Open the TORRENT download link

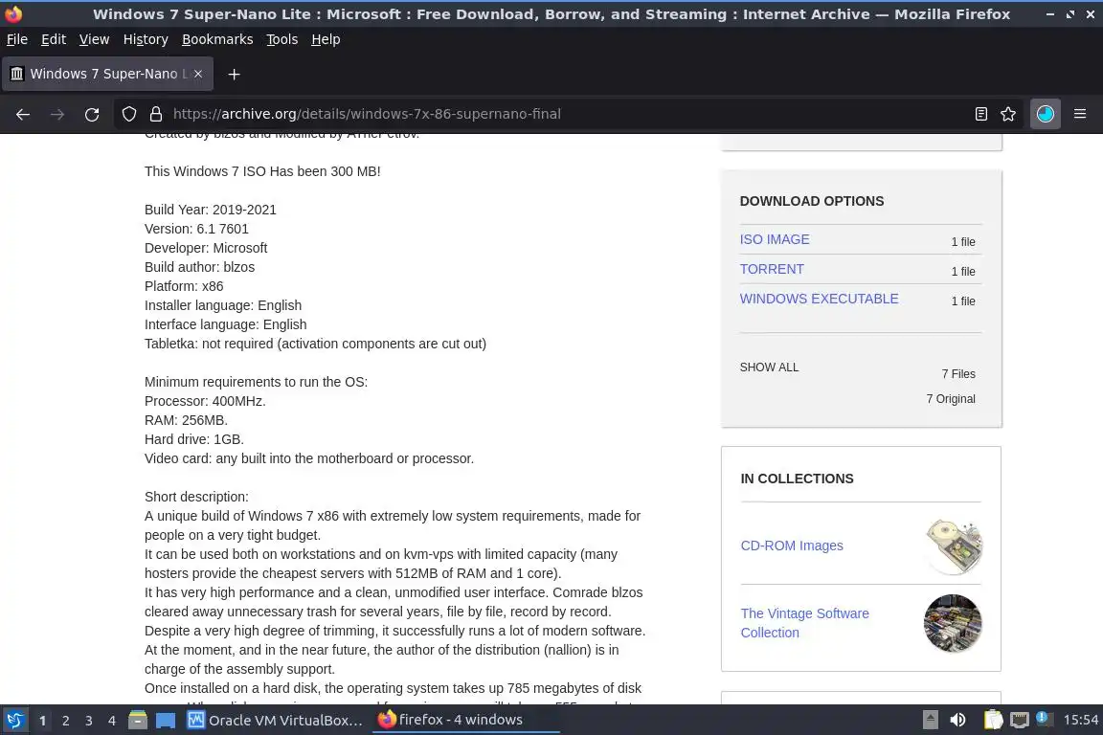(772, 269)
